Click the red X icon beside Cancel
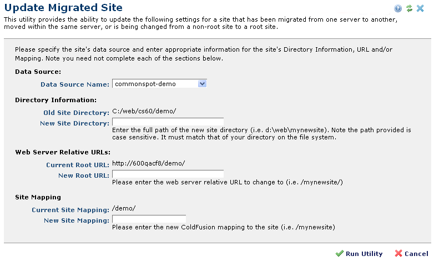The width and height of the screenshot is (434, 261). [398, 254]
